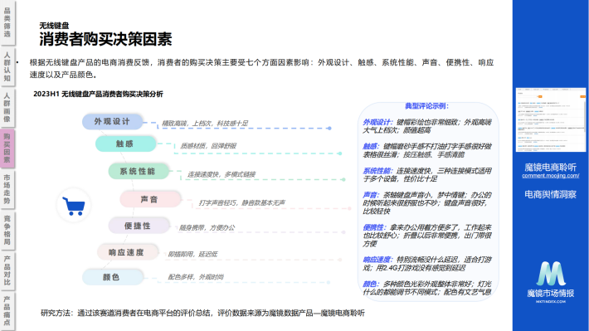Click the 声音 factor pill
The height and width of the screenshot is (331, 589).
tap(150, 199)
